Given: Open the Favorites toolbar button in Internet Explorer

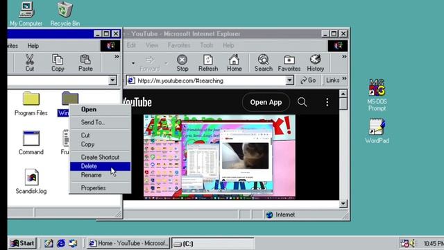Looking at the screenshot, I should 289,63.
